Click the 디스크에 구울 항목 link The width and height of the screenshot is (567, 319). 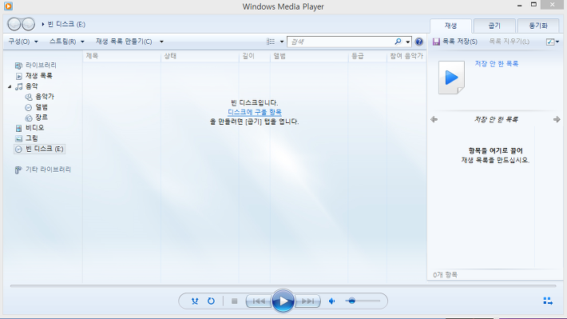[255, 112]
